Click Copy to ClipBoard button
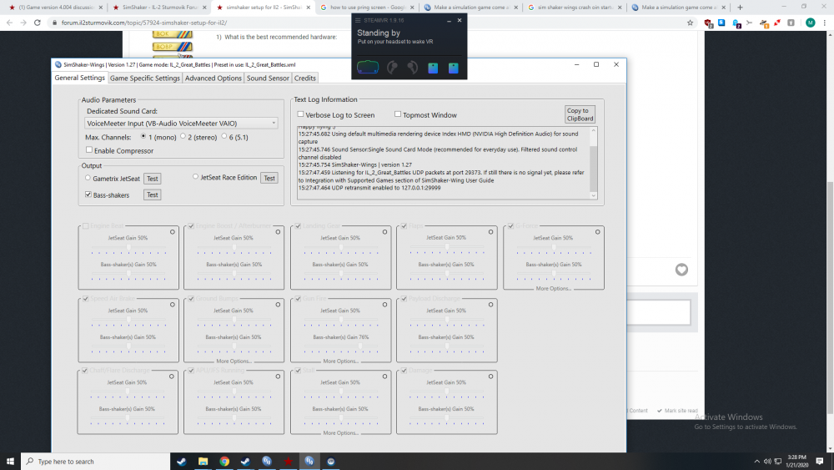Viewport: 834px width, 470px height. coord(580,114)
